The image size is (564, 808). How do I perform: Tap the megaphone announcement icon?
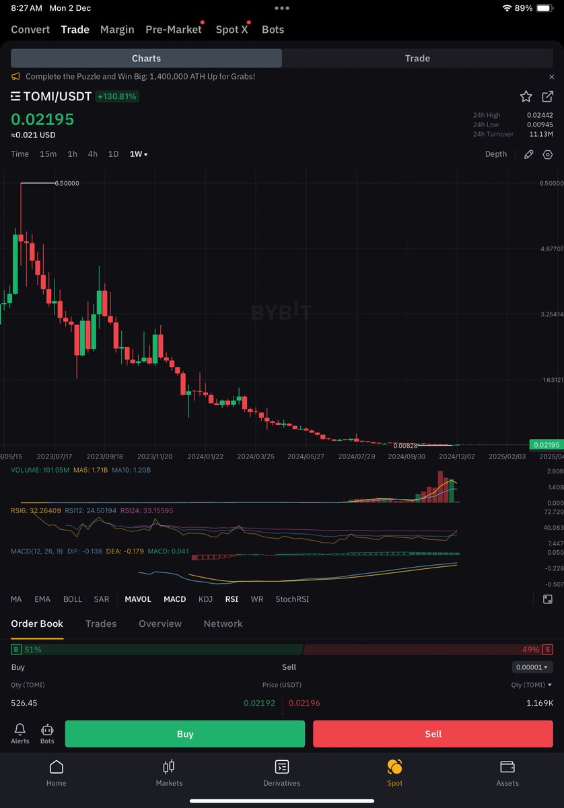(16, 77)
